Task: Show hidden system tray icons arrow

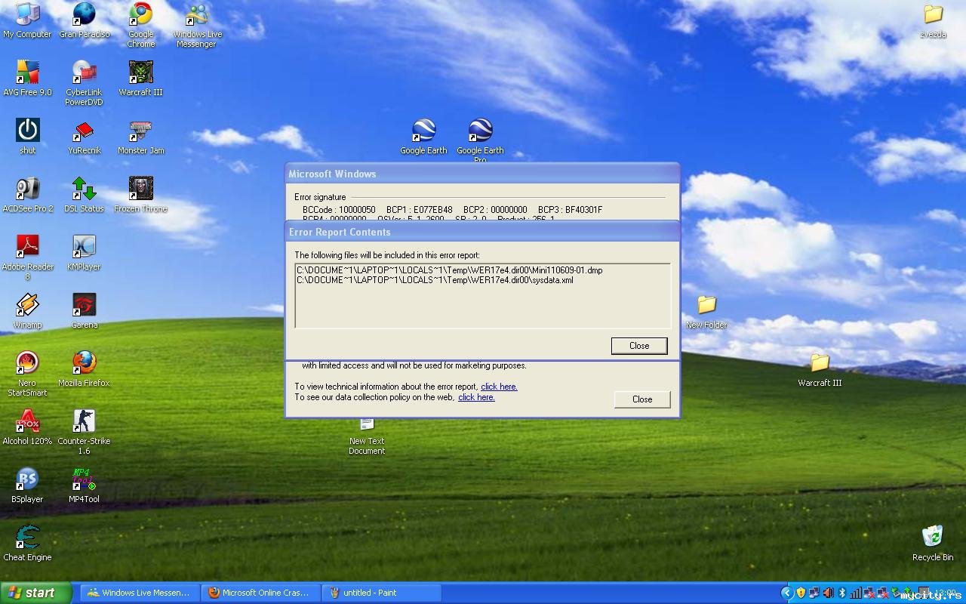Action: (x=786, y=593)
